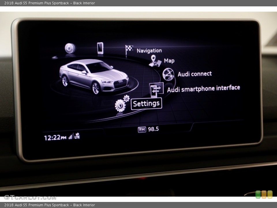Choose Audi smartphone interface menu entry
Screen dimensions: 277x208
tap(203, 88)
